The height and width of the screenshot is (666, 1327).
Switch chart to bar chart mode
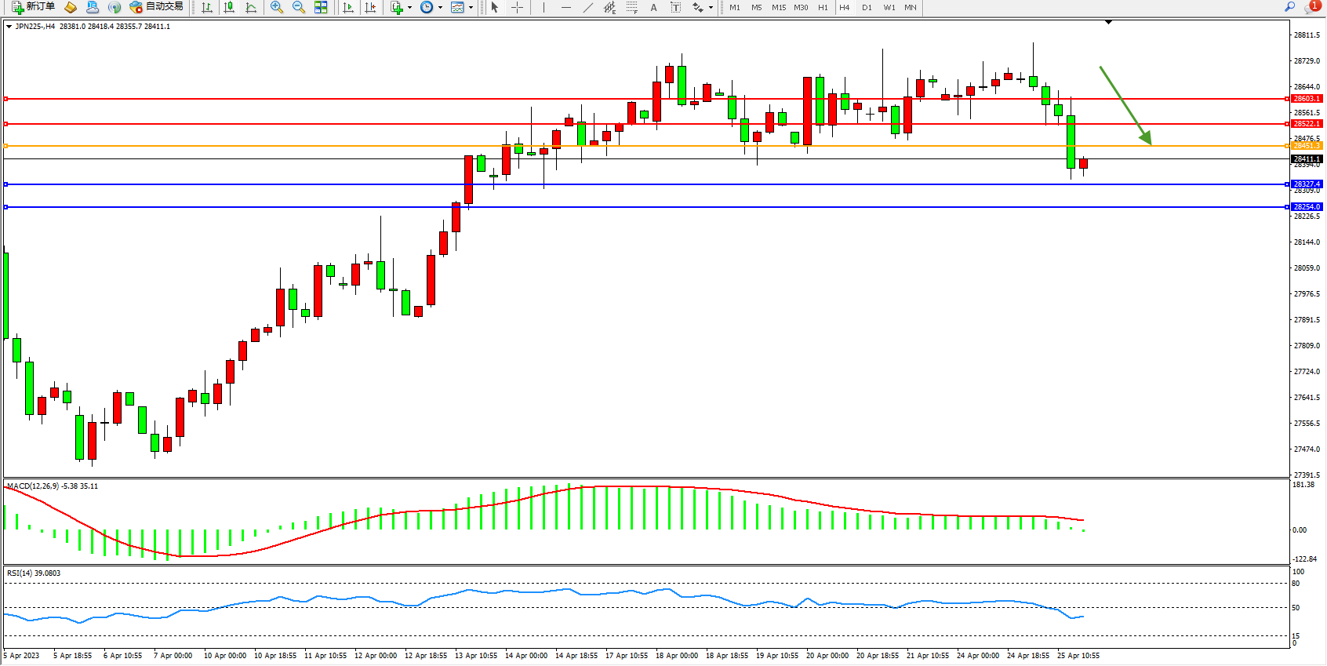pyautogui.click(x=207, y=7)
